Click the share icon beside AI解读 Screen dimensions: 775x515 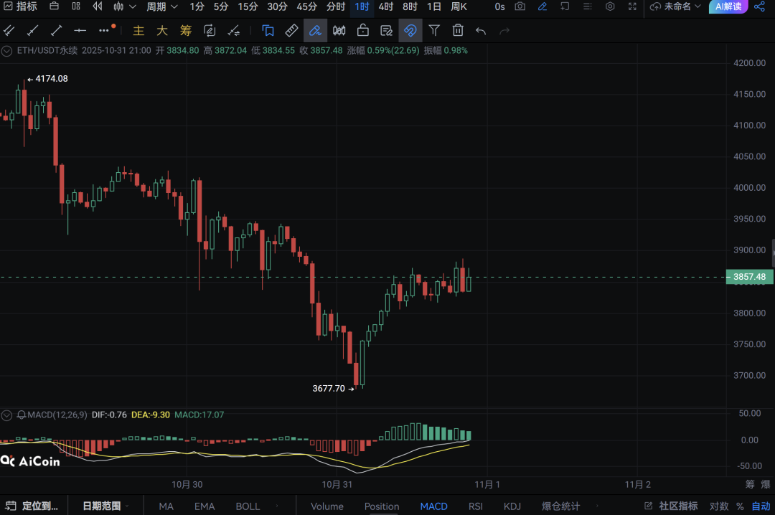759,6
